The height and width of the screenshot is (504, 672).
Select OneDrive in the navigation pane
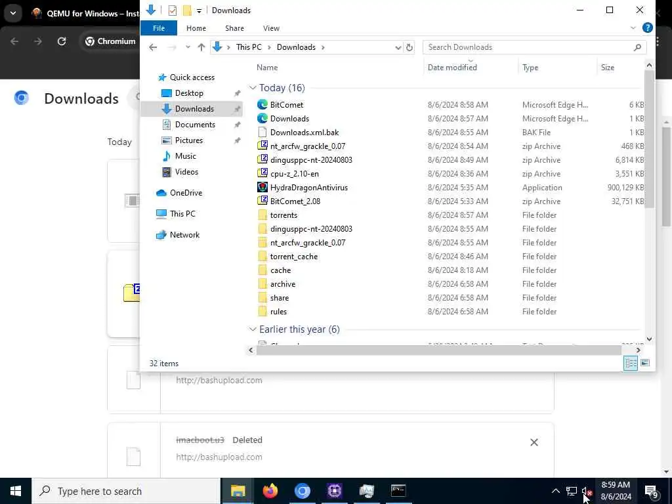(186, 193)
